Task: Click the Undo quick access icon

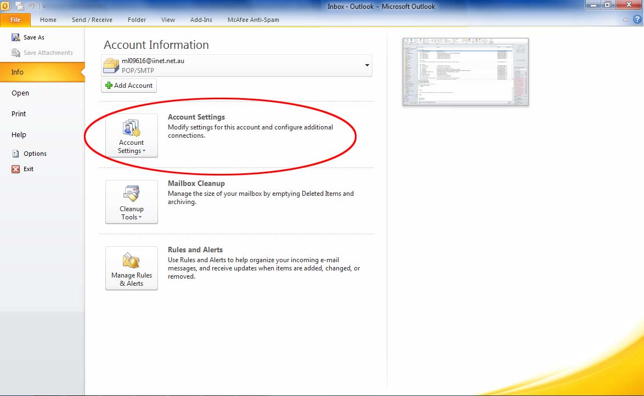Action: point(32,6)
